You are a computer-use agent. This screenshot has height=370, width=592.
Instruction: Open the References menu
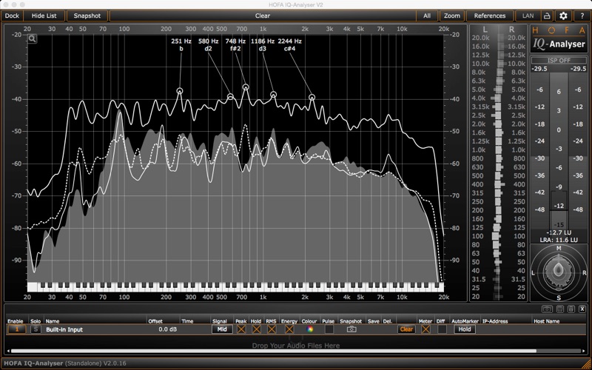(490, 16)
